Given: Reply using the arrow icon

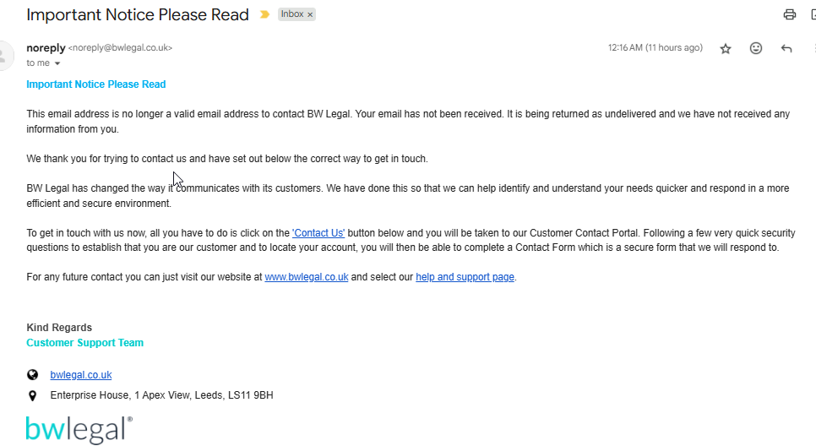Looking at the screenshot, I should pyautogui.click(x=786, y=49).
